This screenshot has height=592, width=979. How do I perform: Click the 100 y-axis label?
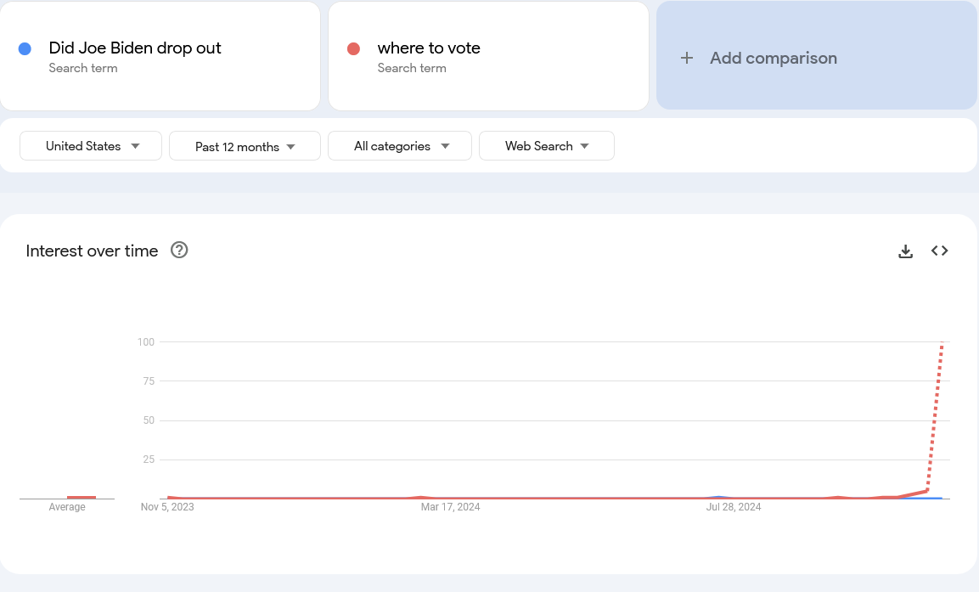coord(146,341)
